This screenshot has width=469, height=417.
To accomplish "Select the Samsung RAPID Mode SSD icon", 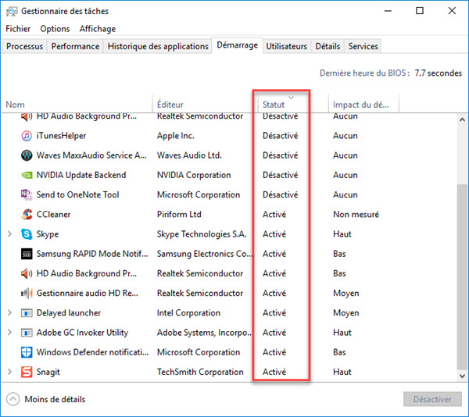I will click(x=27, y=254).
